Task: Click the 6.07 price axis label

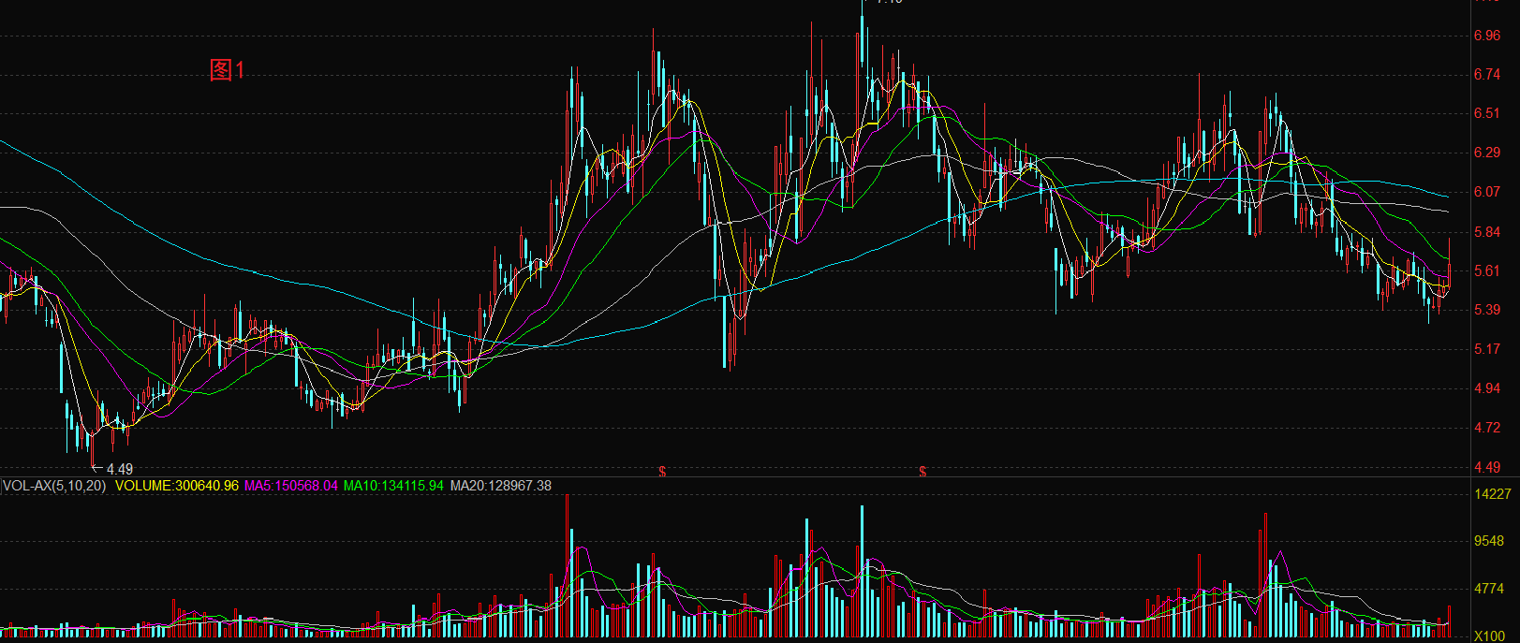Action: coord(1486,192)
